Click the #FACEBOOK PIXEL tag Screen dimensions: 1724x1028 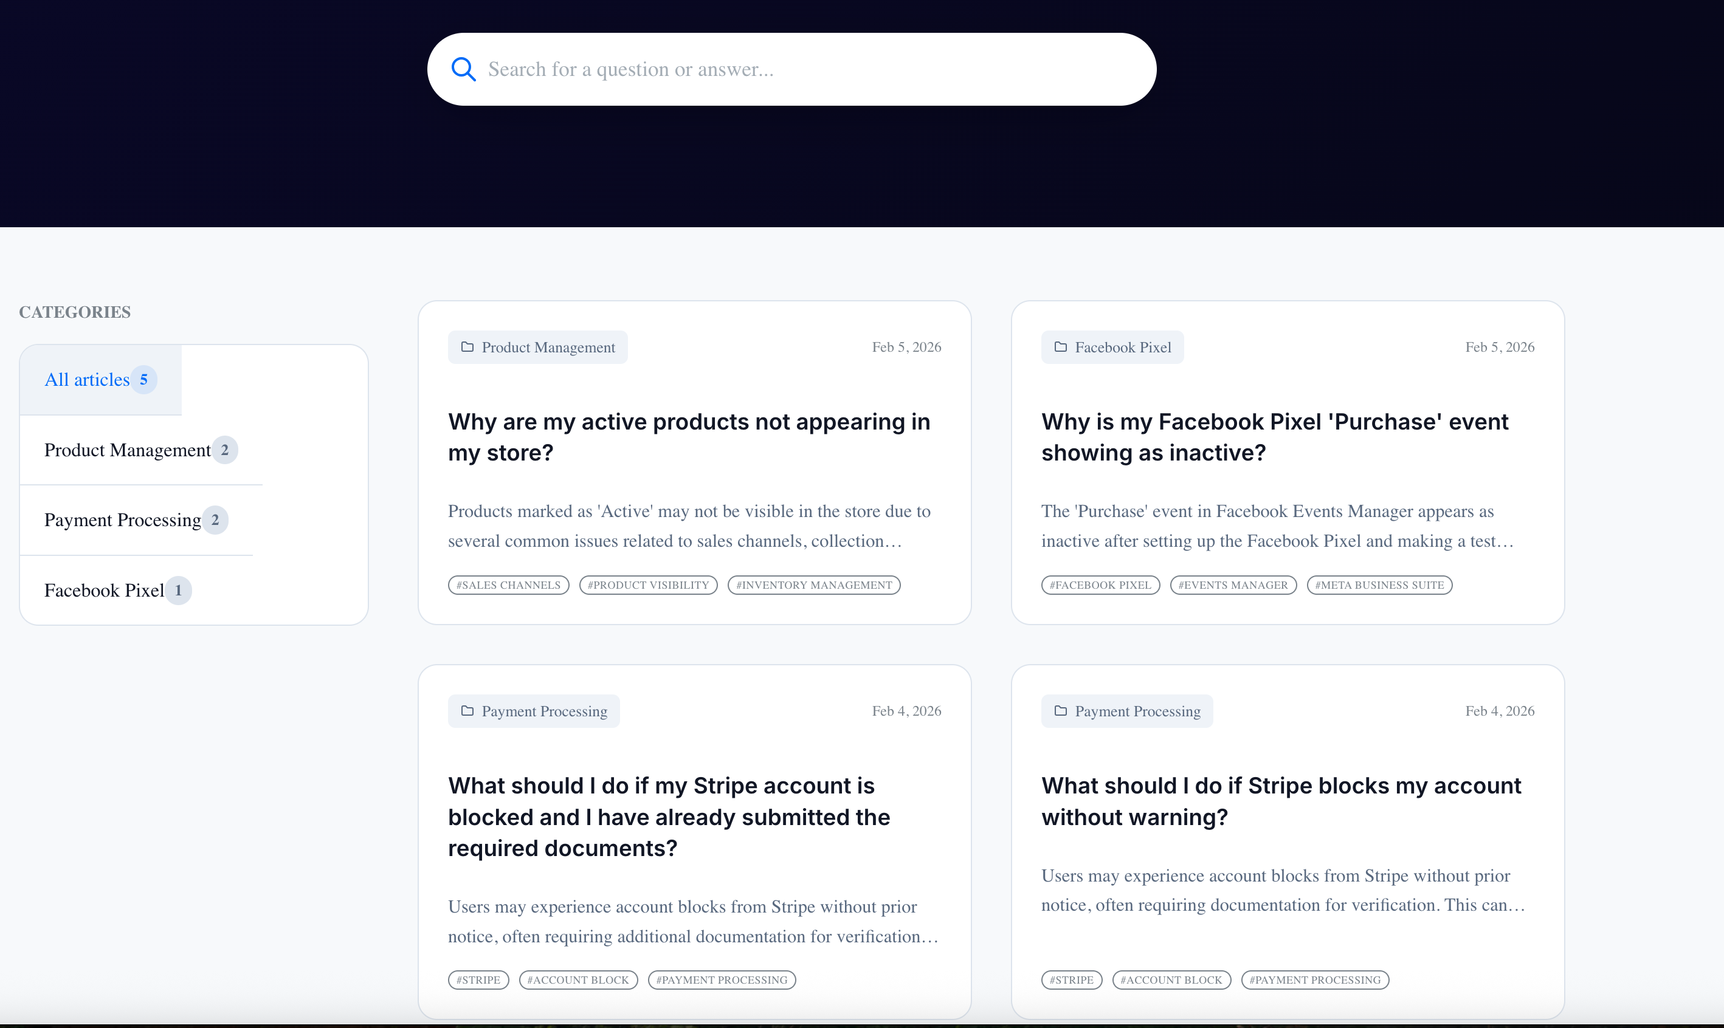tap(1100, 585)
